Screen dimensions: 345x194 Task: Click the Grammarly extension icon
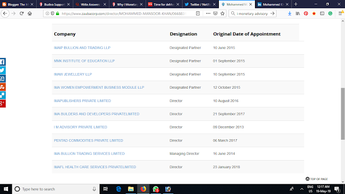[x=330, y=13]
